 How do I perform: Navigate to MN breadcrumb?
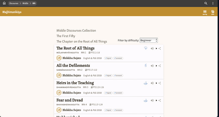pos(34,3)
